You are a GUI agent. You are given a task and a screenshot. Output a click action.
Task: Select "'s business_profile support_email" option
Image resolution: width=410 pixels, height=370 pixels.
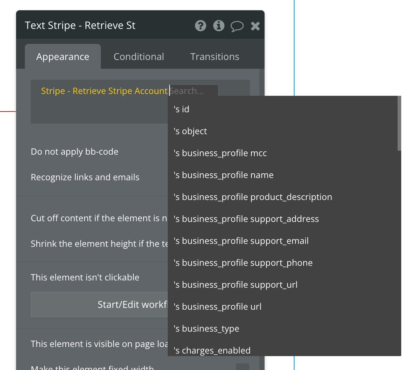pos(241,241)
